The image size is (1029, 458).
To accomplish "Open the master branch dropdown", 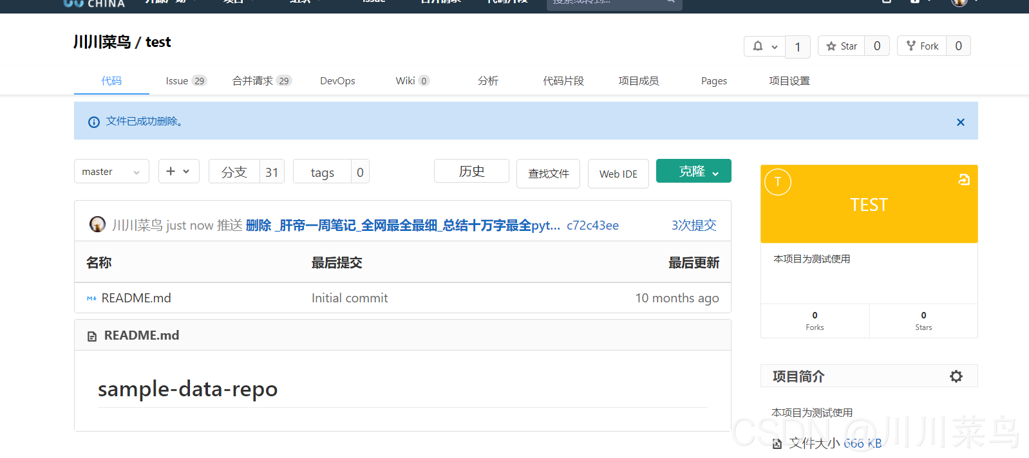I will click(111, 172).
